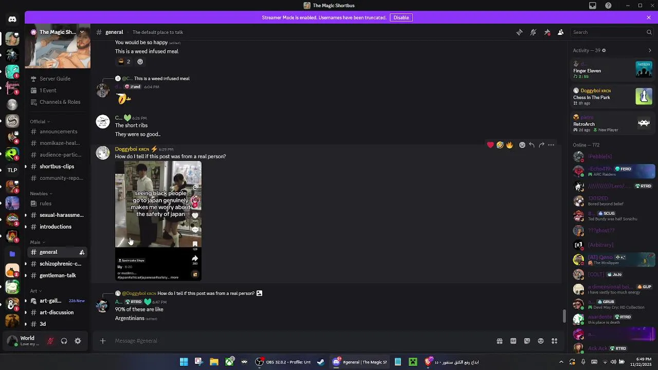Switch to gentleman-talk channel
658x370 pixels.
point(57,275)
